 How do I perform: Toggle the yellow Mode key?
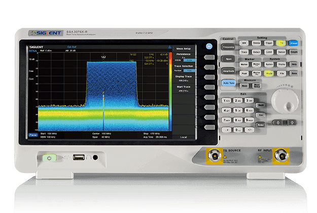pyautogui.click(x=269, y=74)
